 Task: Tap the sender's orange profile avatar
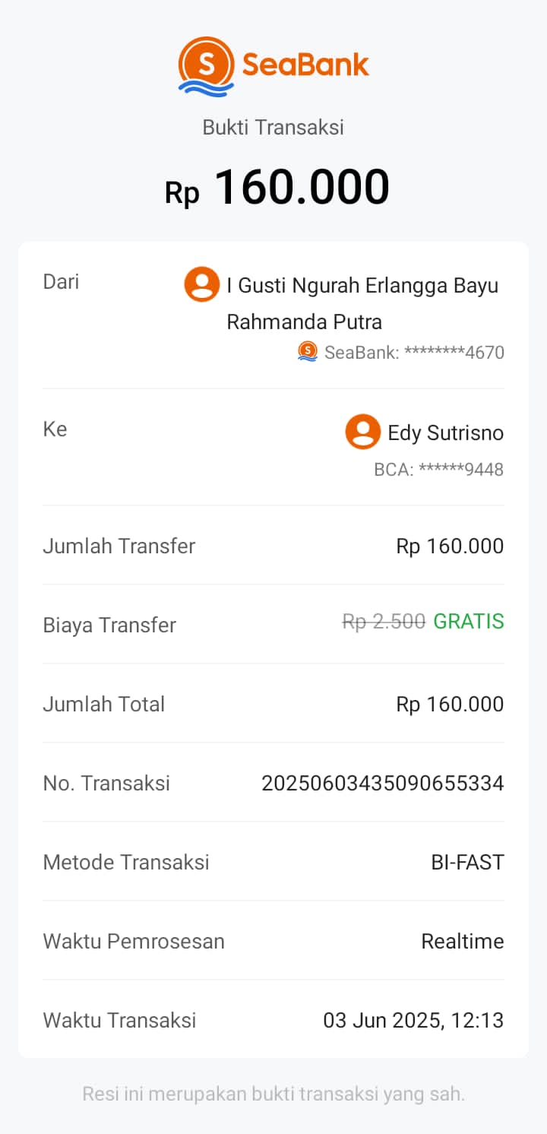[x=202, y=284]
